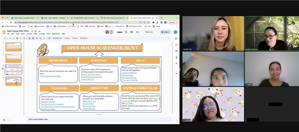Open the 3rd Grade Memory Book link
This screenshot has height=132, width=299.
50,76
